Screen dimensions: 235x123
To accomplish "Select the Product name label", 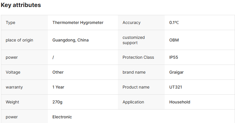I will (x=136, y=87).
